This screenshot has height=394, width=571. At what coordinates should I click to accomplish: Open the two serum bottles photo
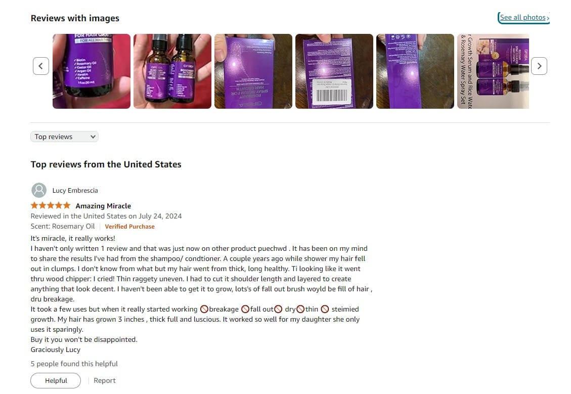[172, 71]
